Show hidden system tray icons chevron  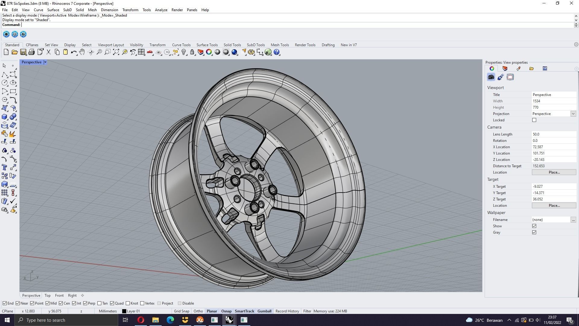coord(509,320)
